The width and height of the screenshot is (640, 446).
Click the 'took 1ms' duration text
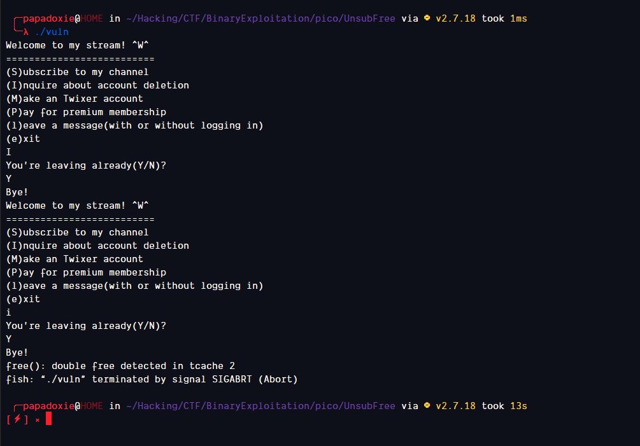[x=504, y=18]
